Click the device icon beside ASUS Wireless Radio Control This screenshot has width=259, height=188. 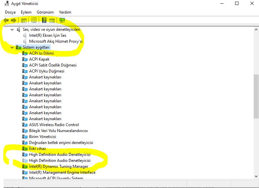[x=25, y=125]
